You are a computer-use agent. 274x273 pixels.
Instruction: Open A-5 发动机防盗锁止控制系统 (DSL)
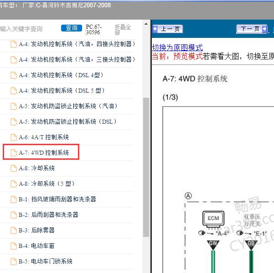pos(68,121)
